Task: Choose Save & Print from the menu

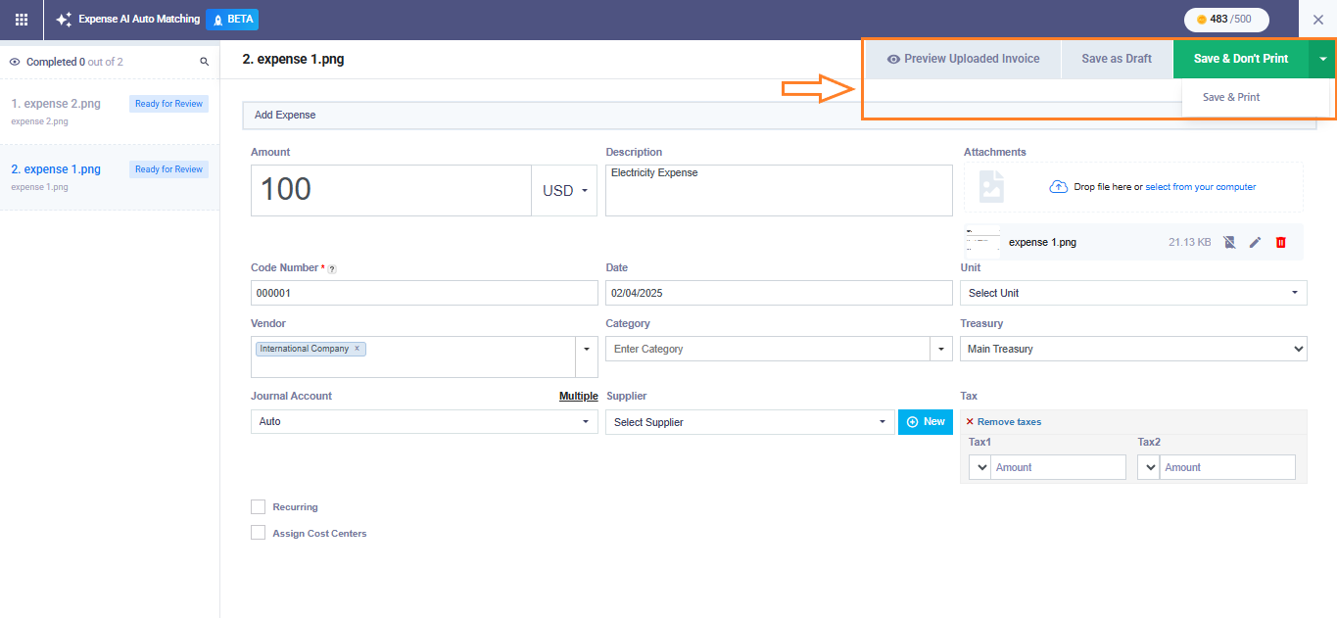Action: [1231, 97]
